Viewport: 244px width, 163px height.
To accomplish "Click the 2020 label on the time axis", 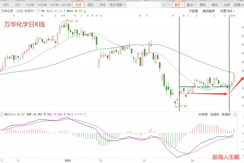I will point(68,160).
